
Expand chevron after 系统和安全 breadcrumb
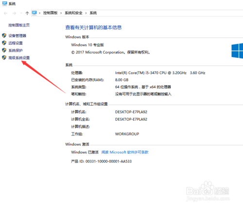pos(86,13)
